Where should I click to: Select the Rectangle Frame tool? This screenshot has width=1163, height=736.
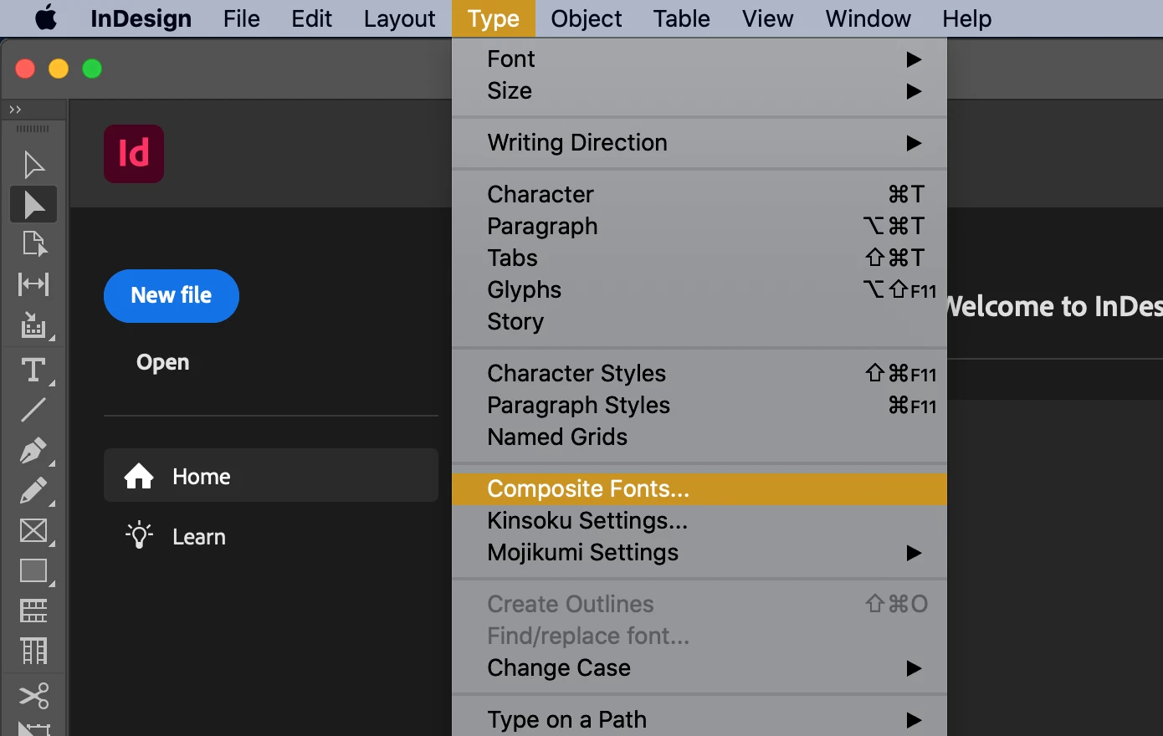click(33, 530)
